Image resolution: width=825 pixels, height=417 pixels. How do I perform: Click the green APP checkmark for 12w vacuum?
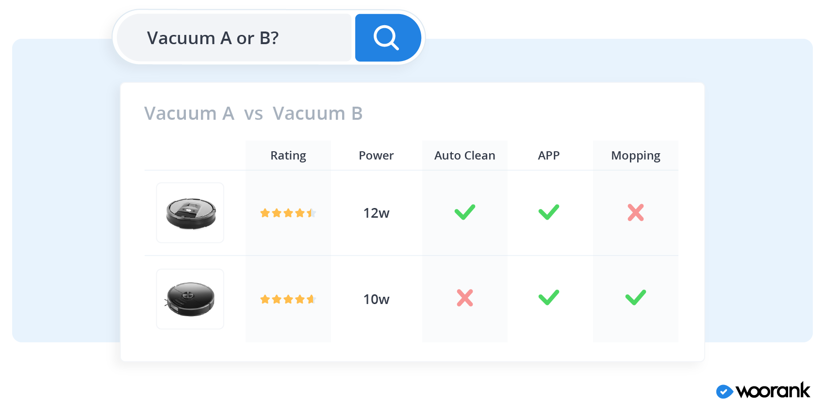click(x=548, y=212)
